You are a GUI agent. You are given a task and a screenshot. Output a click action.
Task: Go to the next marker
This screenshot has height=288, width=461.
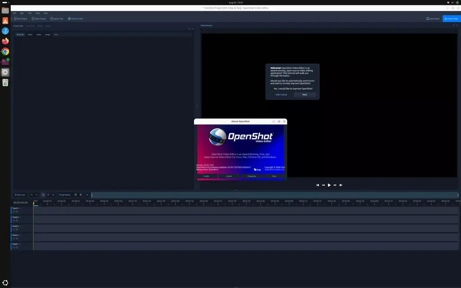81,195
